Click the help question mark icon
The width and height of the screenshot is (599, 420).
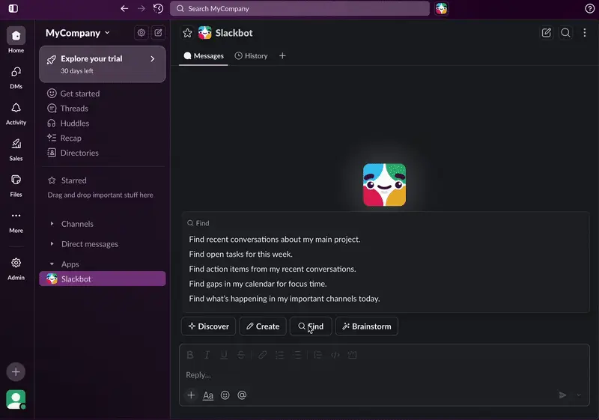(589, 9)
